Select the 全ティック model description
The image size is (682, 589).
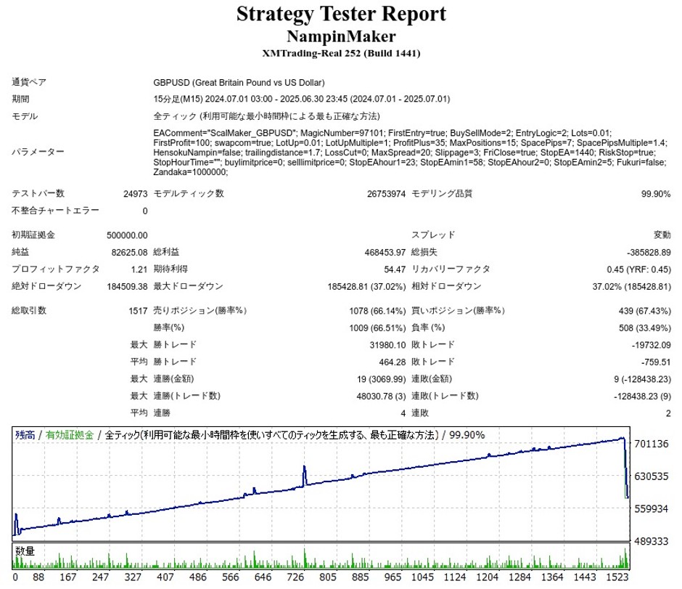pos(266,116)
